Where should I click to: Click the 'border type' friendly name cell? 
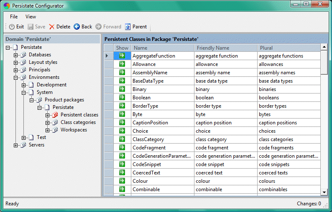click(x=226, y=106)
